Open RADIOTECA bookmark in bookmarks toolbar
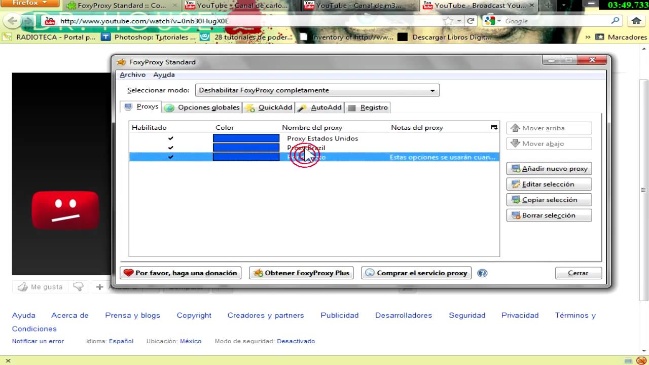 click(x=49, y=37)
